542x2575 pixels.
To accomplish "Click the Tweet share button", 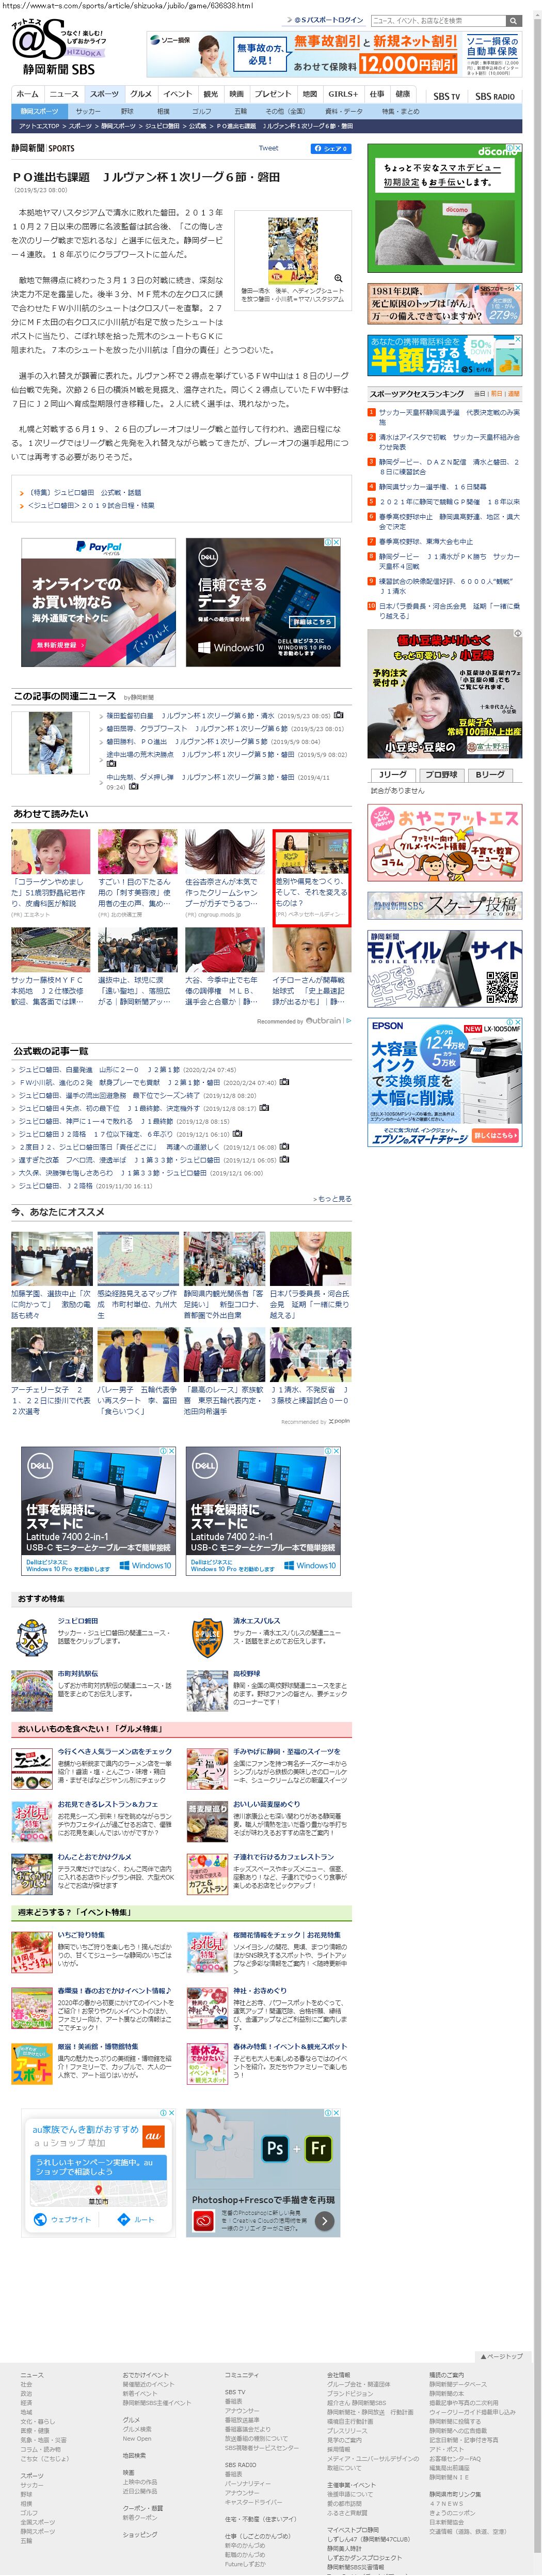I will [268, 149].
